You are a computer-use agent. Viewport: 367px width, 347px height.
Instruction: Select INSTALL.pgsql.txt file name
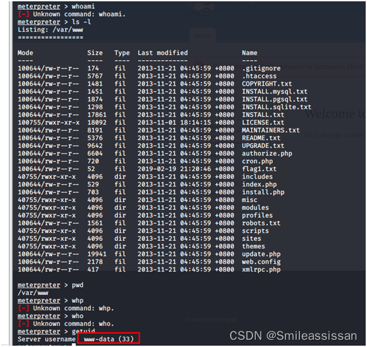274,99
